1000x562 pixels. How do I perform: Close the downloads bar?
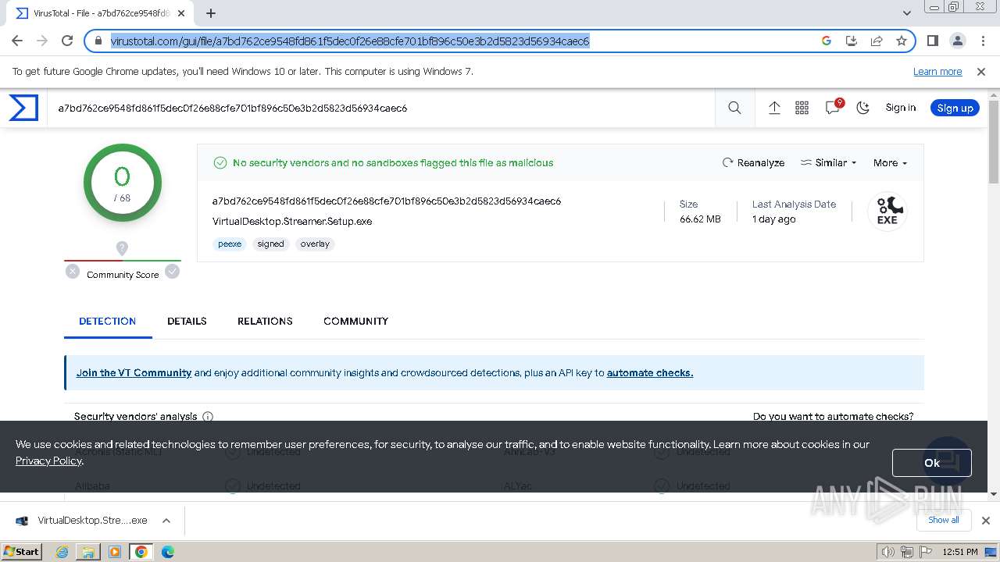pos(986,521)
